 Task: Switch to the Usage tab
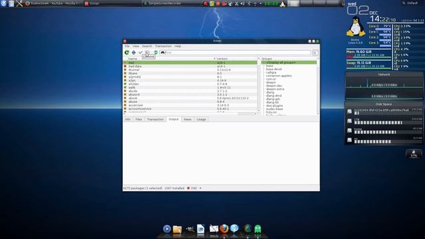point(201,119)
